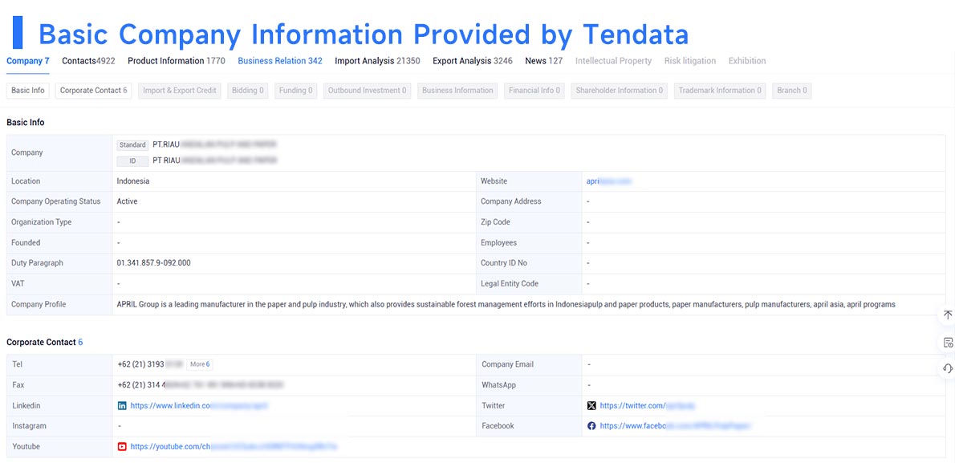Screen dimensions: 955x463
Task: Open the LinkedIn company URL
Action: tap(199, 406)
